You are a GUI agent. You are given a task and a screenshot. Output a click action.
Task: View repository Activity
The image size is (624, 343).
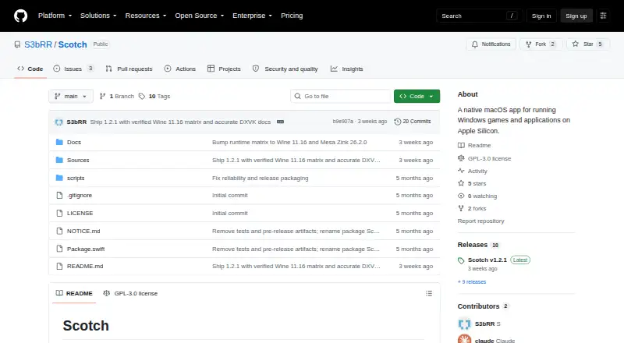[473, 171]
